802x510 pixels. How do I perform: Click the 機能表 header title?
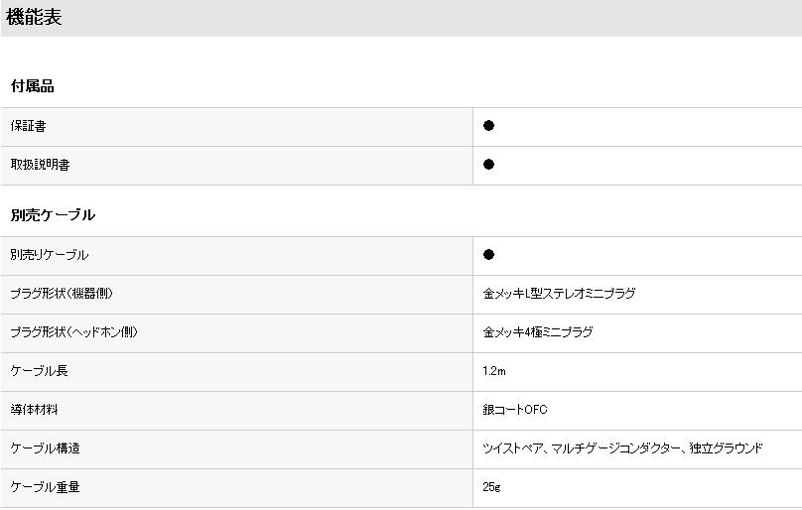34,18
